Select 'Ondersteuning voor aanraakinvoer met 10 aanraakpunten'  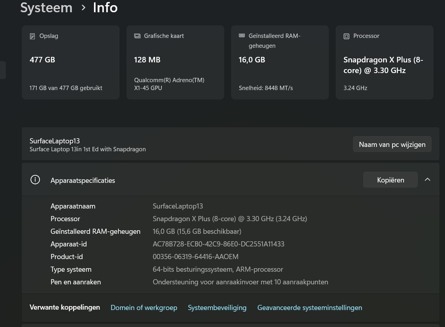tap(240, 282)
